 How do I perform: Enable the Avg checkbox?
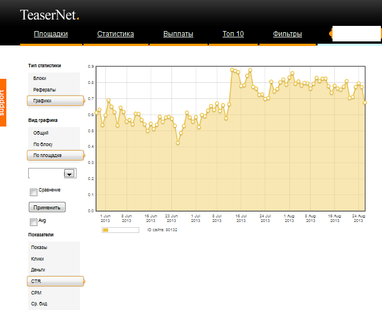34,221
